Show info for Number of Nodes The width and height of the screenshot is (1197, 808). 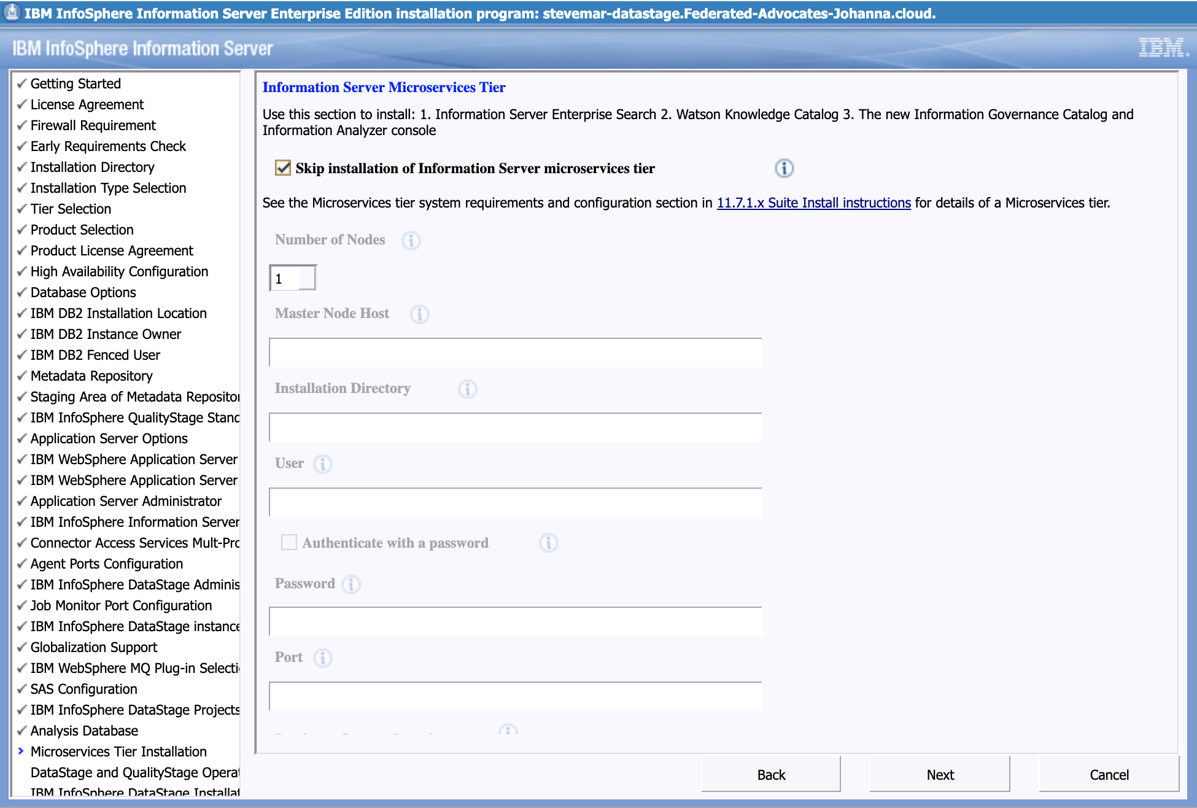[x=411, y=241]
